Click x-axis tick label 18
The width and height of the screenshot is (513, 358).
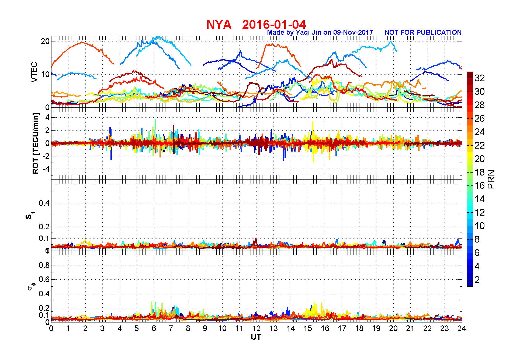pyautogui.click(x=359, y=328)
